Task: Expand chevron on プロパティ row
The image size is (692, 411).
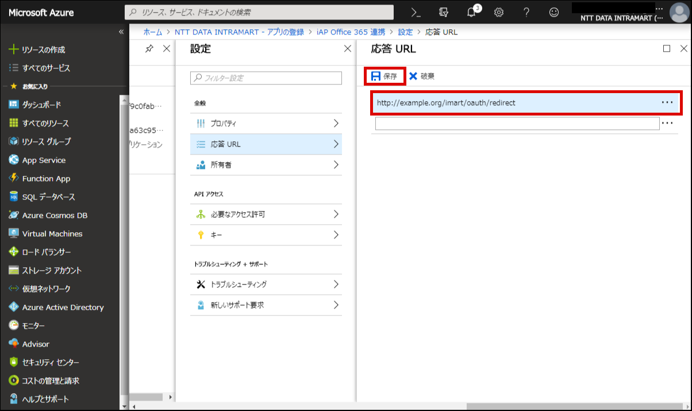Action: (336, 123)
